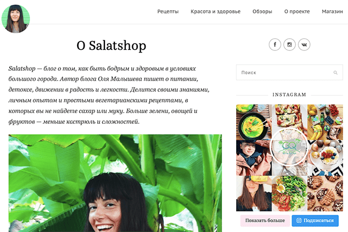Visit the Магазин menu link

332,12
